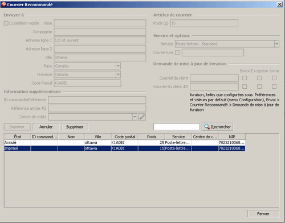Check Envoi box for Courriel du client

(245, 78)
